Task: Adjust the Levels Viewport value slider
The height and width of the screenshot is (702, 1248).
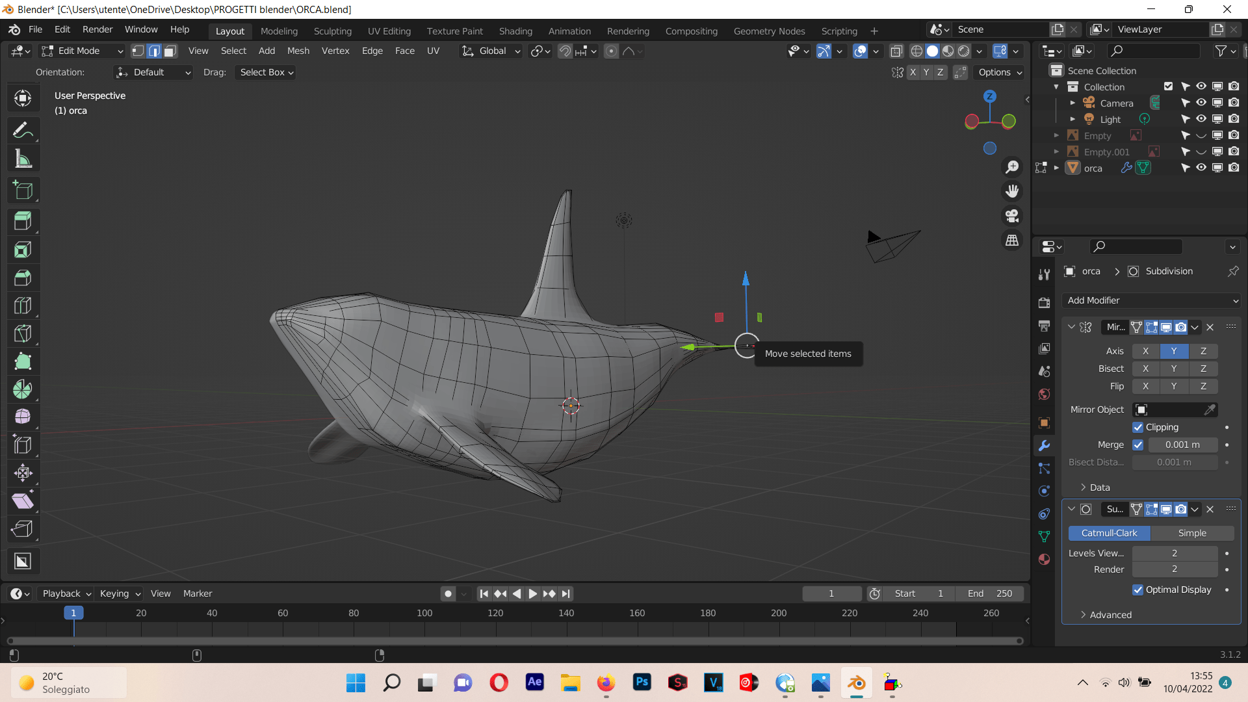Action: [1175, 553]
